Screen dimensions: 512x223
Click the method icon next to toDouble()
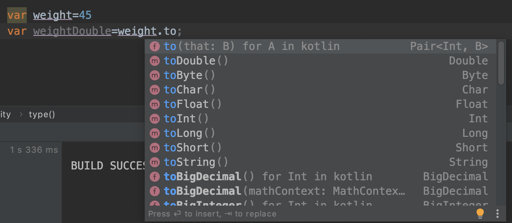click(155, 61)
